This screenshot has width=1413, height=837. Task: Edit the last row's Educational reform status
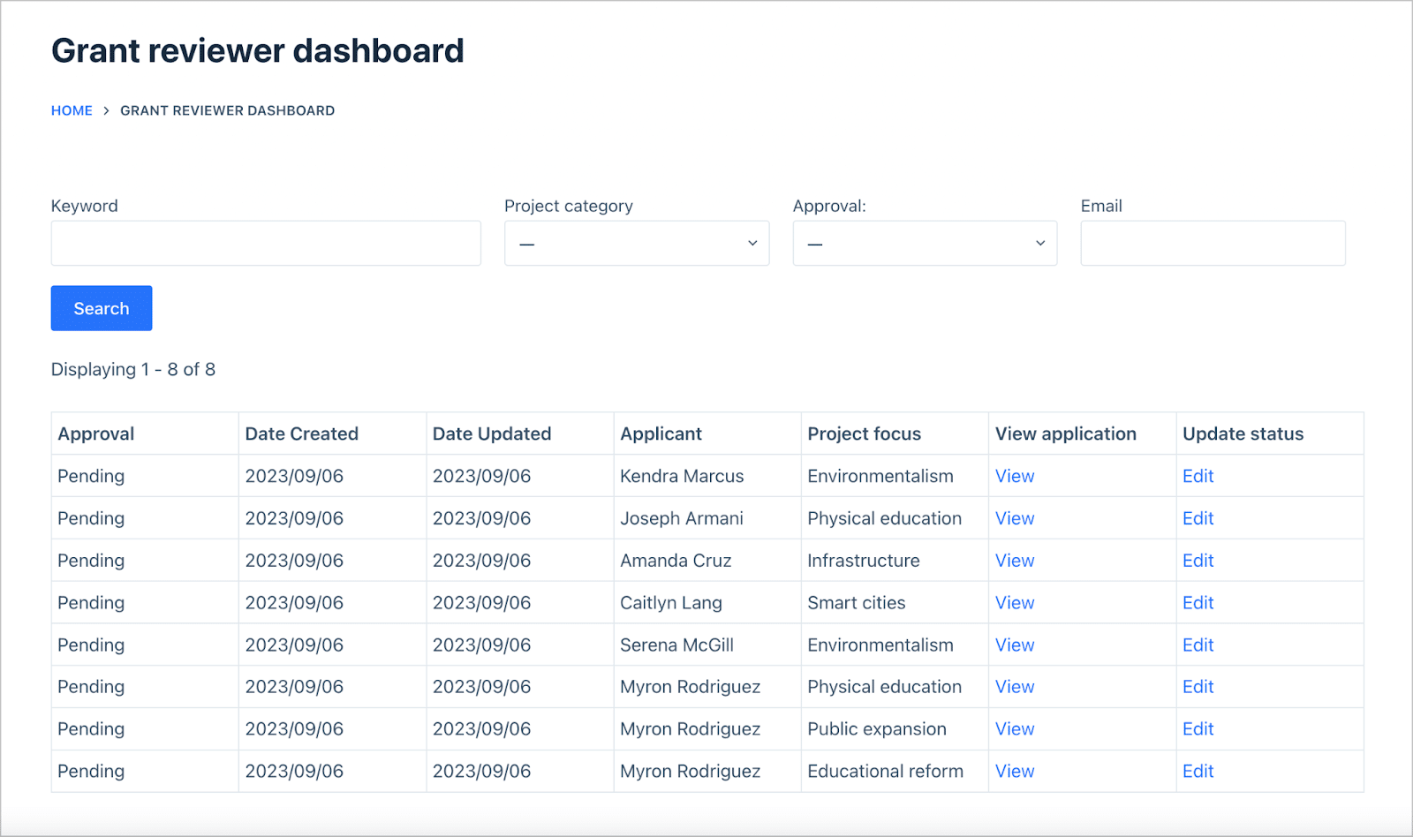click(x=1198, y=771)
